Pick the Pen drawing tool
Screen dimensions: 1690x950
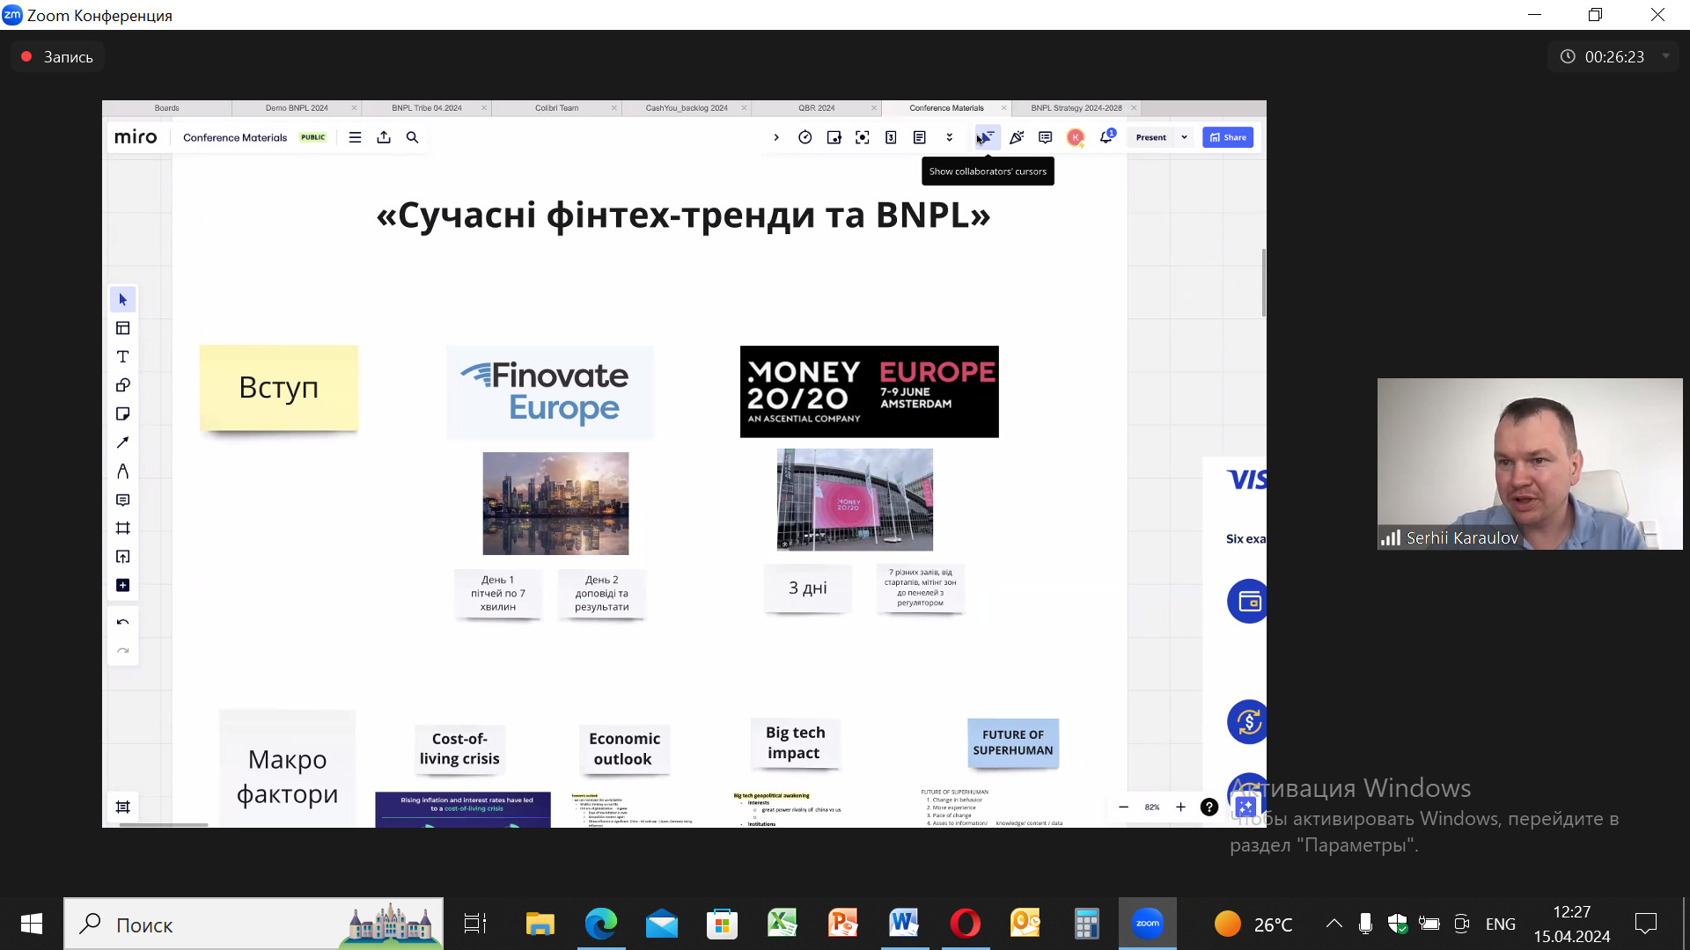tap(123, 471)
